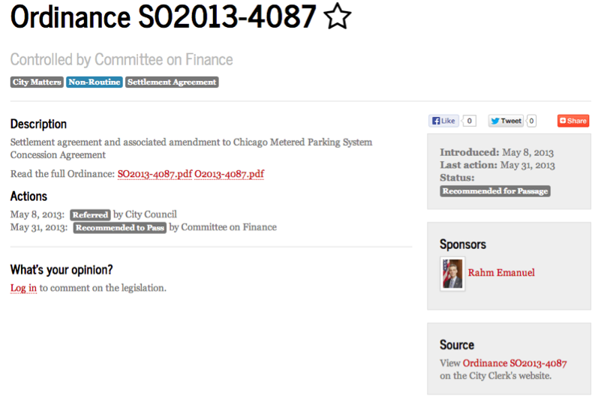Select the City Matters tag
Viewport: 607px width, 405px height.
pyautogui.click(x=37, y=82)
